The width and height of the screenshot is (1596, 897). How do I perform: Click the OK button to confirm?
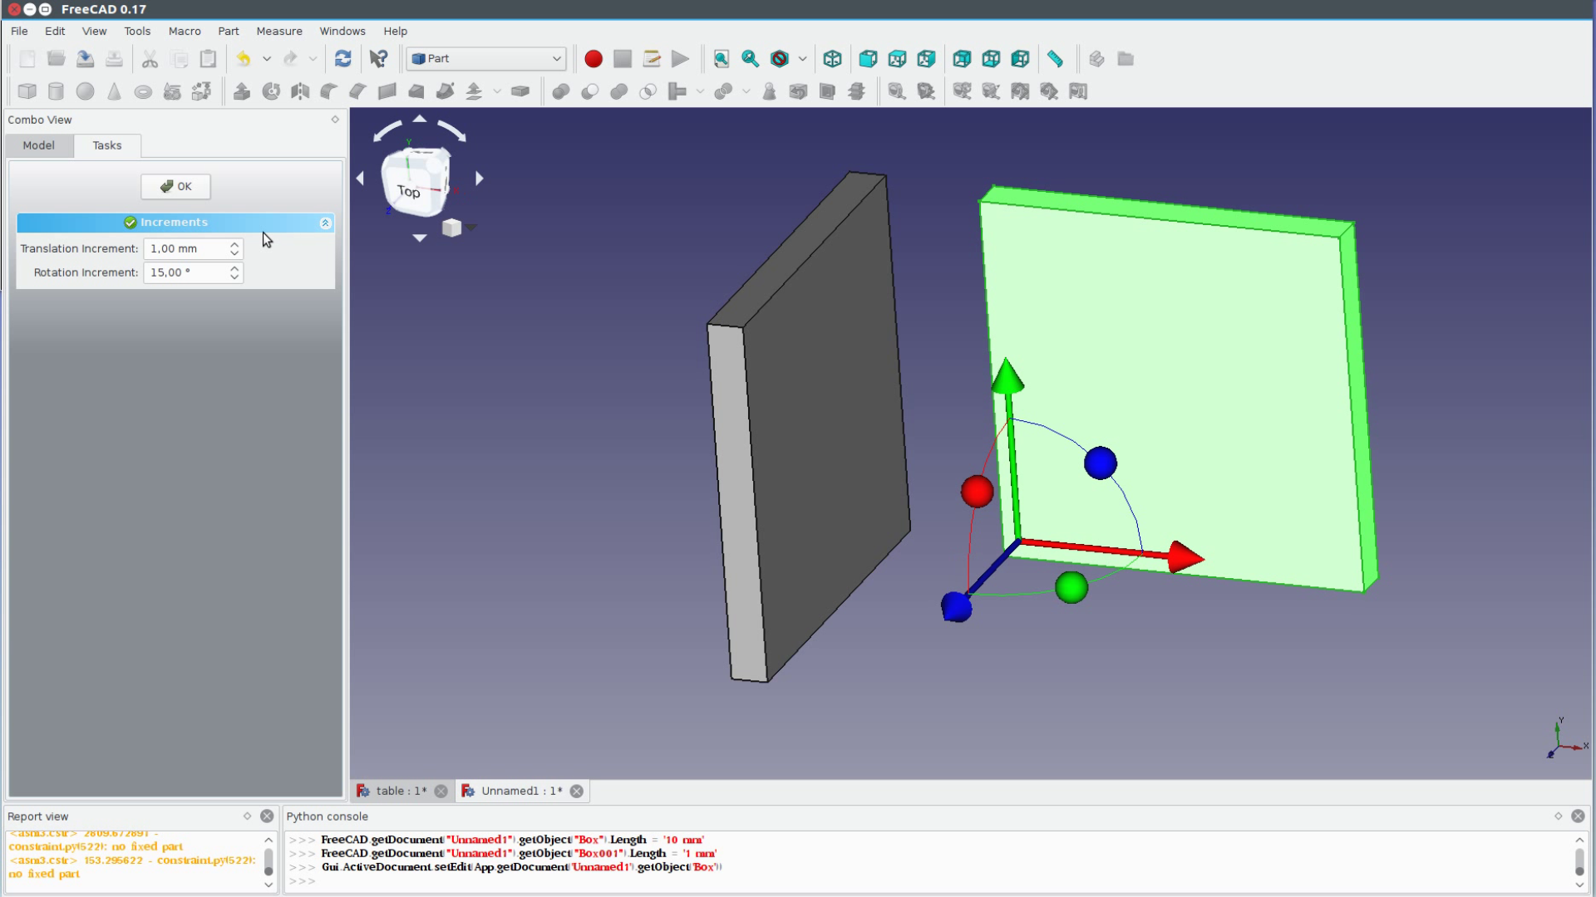point(175,186)
